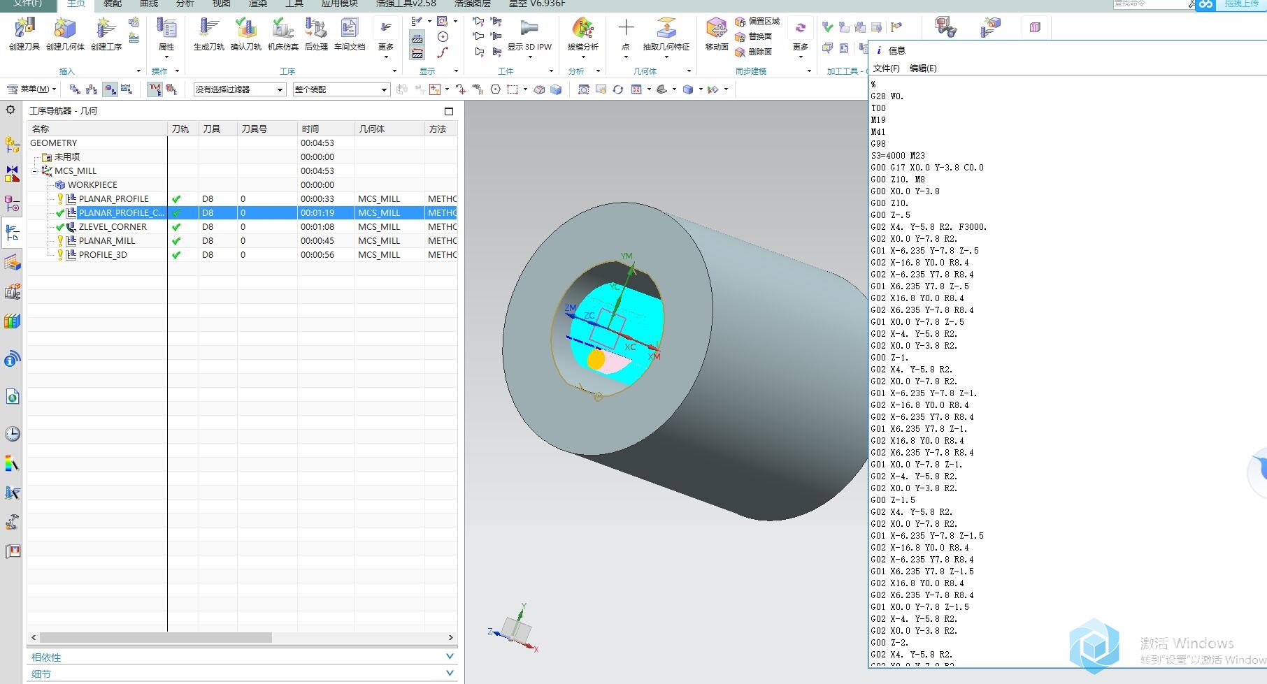Switch to the Home (主页) ribbon tab
Viewport: 1267px width, 684px height.
point(76,4)
